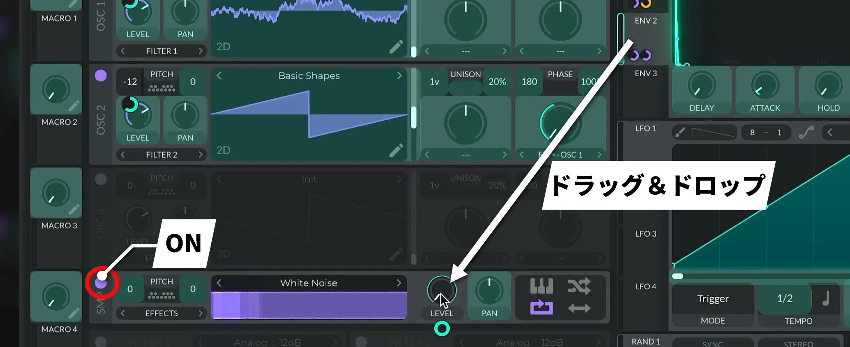Select the LFO 1 paintbrush icon

pyautogui.click(x=680, y=132)
